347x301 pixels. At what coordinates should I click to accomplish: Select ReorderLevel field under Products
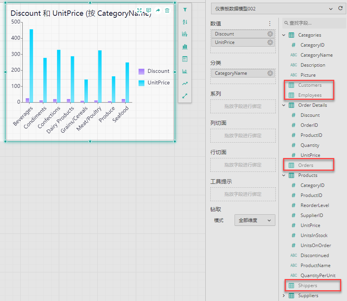(x=315, y=205)
